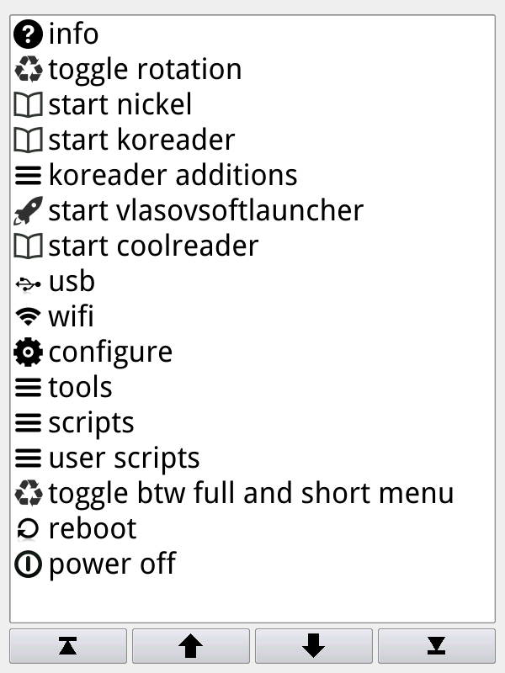
Task: Click the book icon for start nickel
Action: point(29,105)
